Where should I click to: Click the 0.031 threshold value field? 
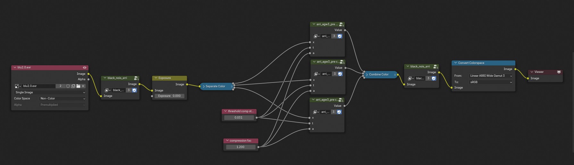pos(239,118)
